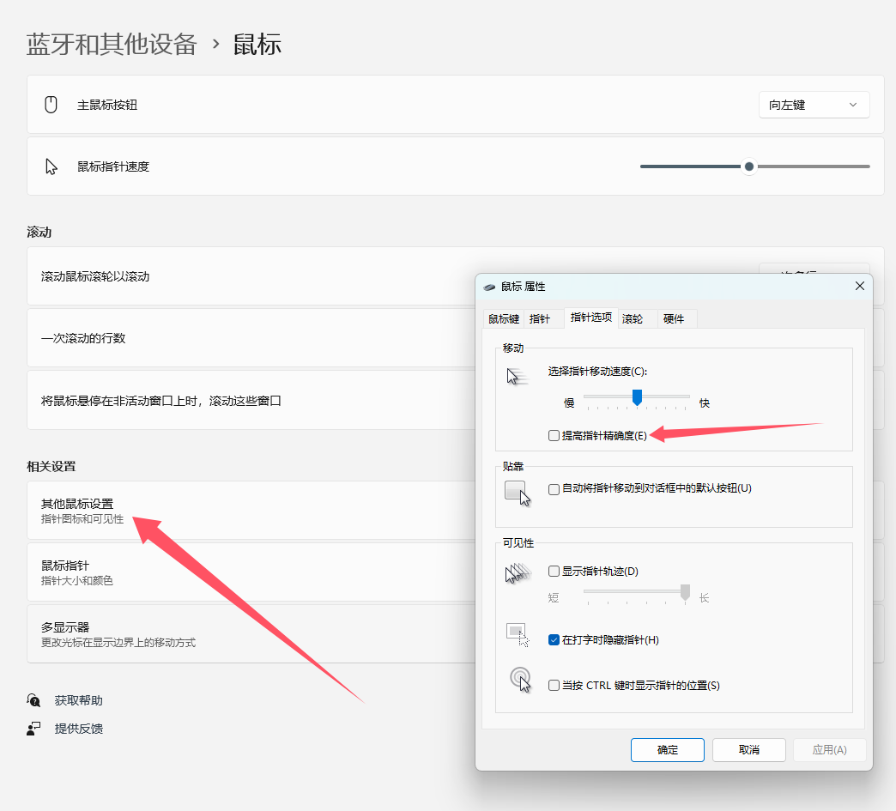Click the 选择指针移动速度 slider thumb

coord(637,397)
